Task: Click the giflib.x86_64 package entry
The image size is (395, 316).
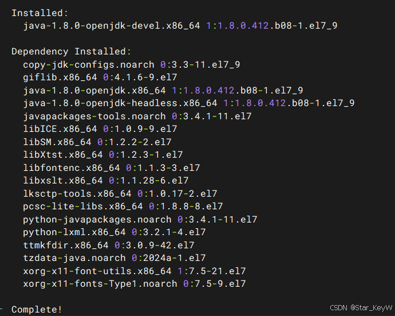Action: click(100, 77)
